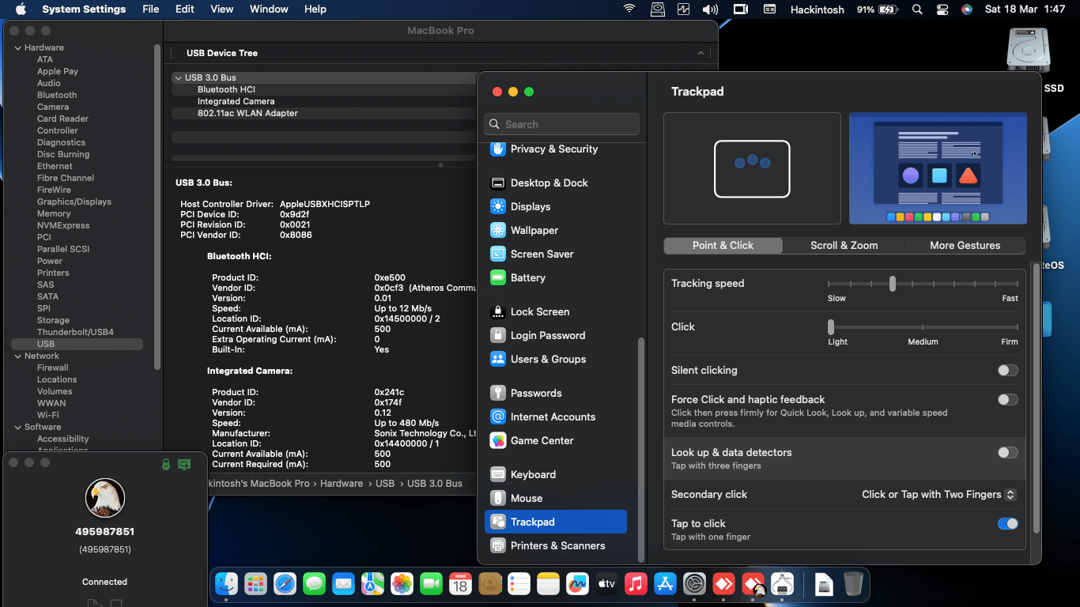Select Trackpad in the settings sidebar
The width and height of the screenshot is (1080, 607).
click(x=556, y=522)
